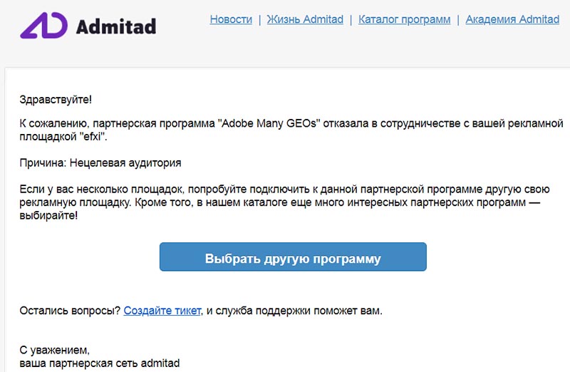Click the line ваша партнерская сеть admitad
570x372 pixels.
coord(100,363)
